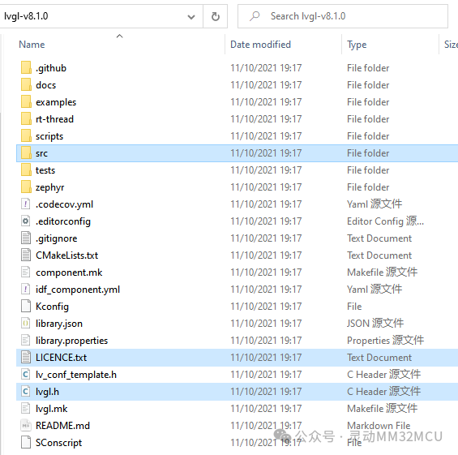Select the .editorconfig file name
Viewport: 458px width, 455px height.
(63, 221)
